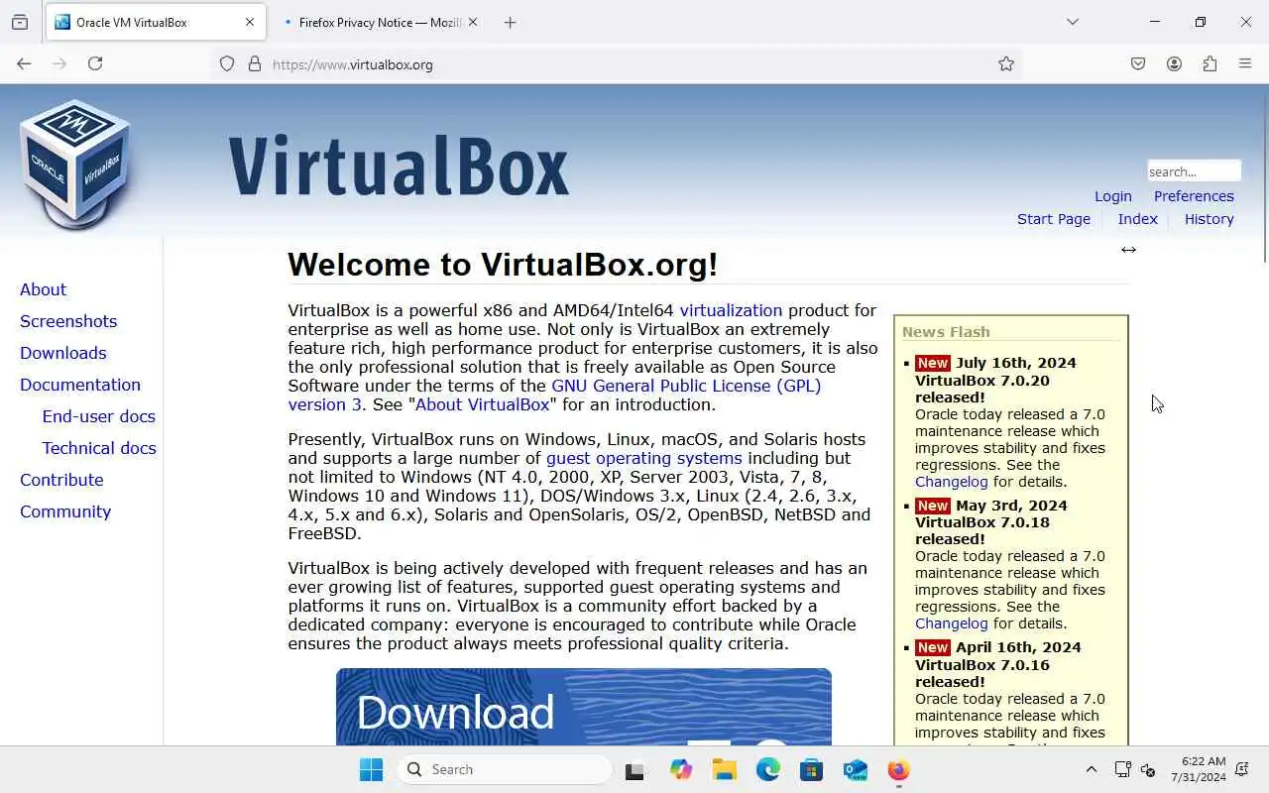Click the big Download banner

click(583, 707)
